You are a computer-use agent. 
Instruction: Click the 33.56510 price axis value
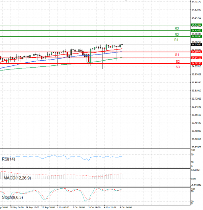[x=196, y=115]
